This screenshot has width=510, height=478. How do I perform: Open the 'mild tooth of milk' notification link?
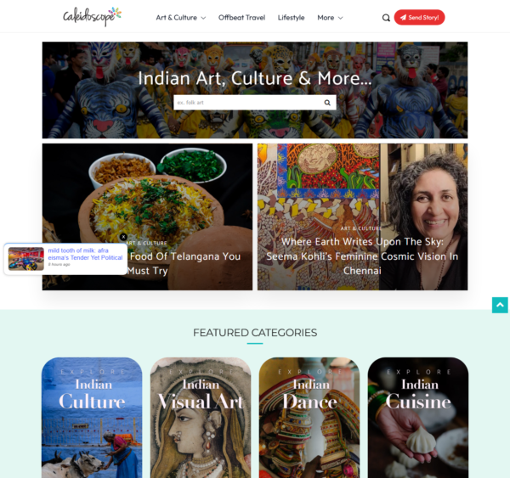click(x=85, y=254)
